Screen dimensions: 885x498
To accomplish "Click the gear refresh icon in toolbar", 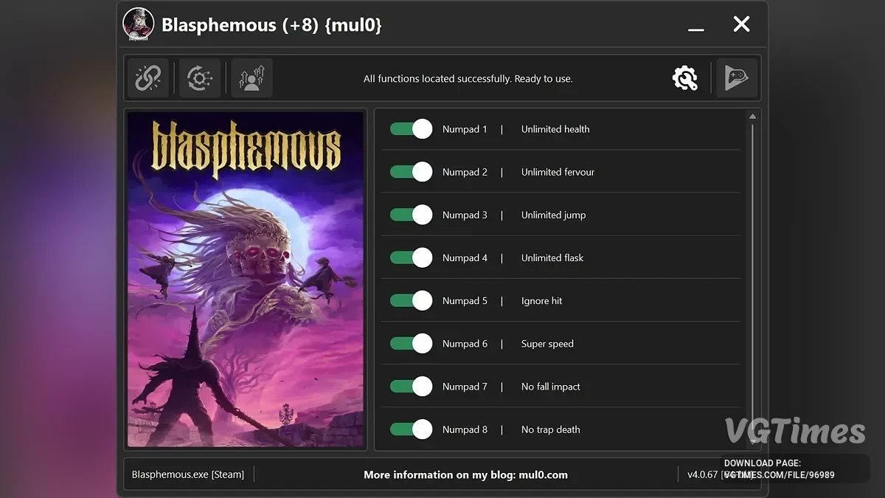I will (200, 78).
